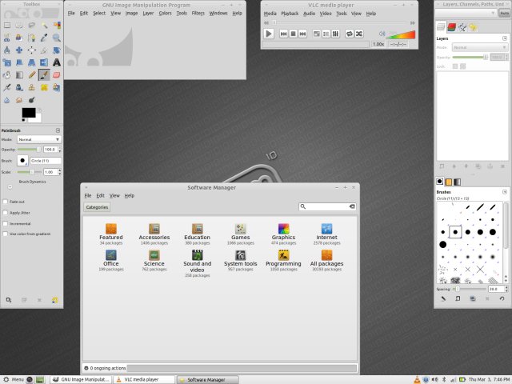
Task: Click the brush Scale value stepper
Action: pyautogui.click(x=59, y=172)
